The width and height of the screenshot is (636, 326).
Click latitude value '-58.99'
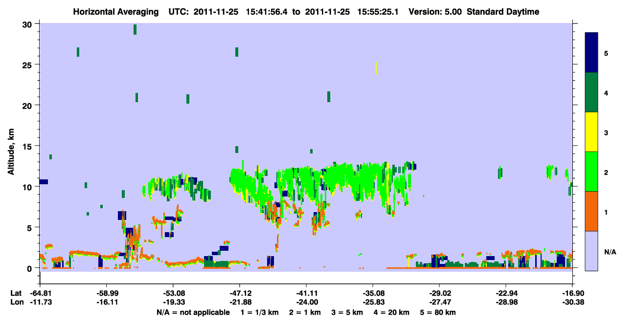coord(107,293)
